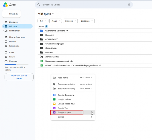Image resolution: width=152 pixels, height=140 pixels.
Task: Open Комп'ютери in the sidebar
Action: pos(17,31)
